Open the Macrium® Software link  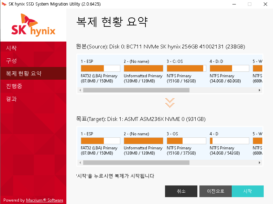45,200
